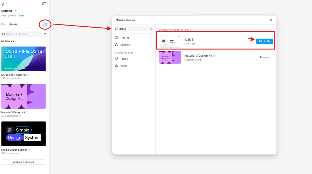Open libraries with the book icon
This screenshot has width=312, height=174.
click(x=45, y=24)
